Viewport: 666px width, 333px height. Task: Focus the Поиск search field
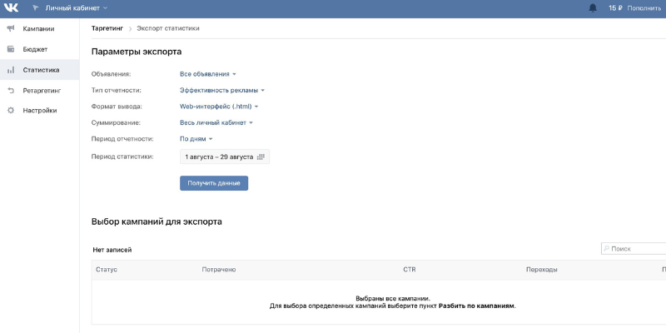(637, 249)
